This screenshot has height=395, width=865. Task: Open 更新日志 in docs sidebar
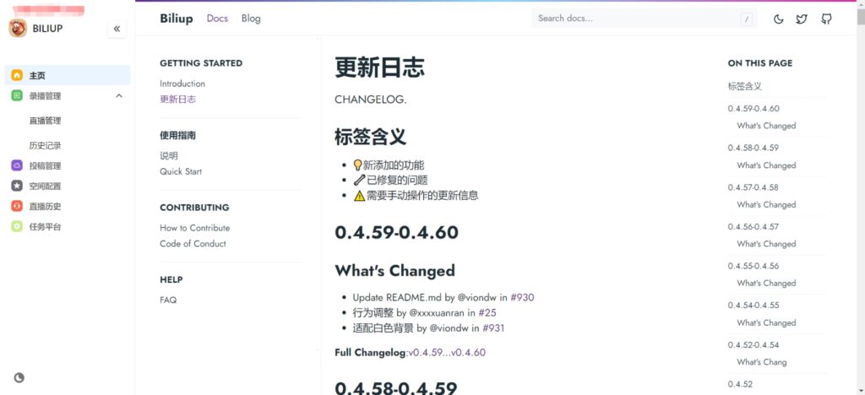pyautogui.click(x=177, y=100)
